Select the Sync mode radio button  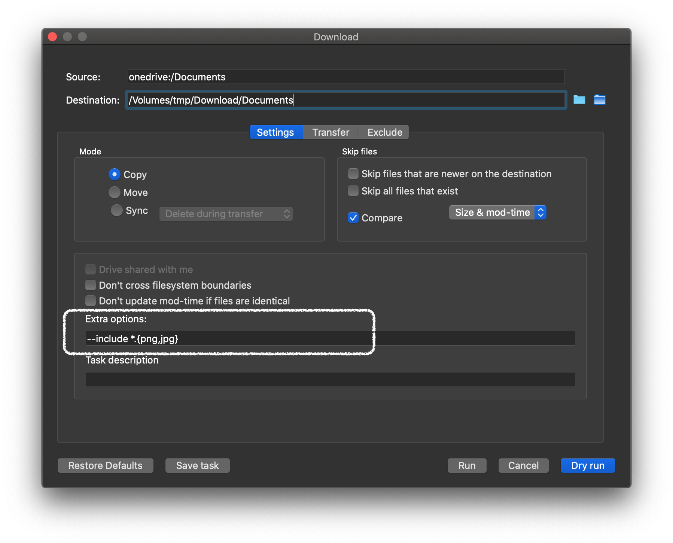[x=116, y=210]
